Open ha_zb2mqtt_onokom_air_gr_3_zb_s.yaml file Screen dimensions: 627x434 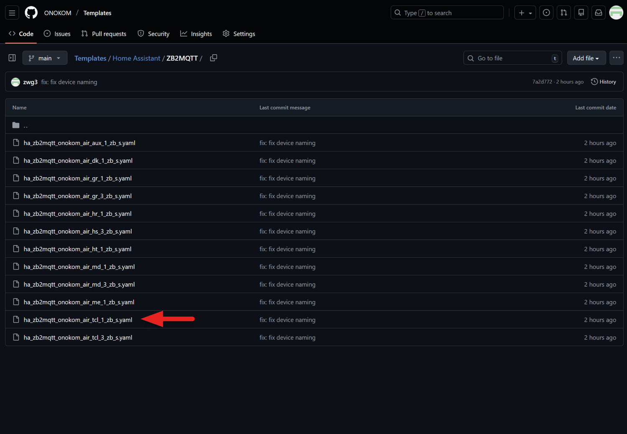(x=78, y=196)
